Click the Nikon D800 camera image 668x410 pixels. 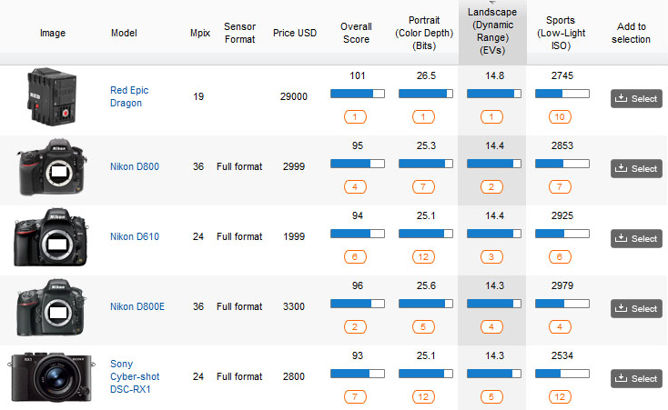[x=52, y=169]
